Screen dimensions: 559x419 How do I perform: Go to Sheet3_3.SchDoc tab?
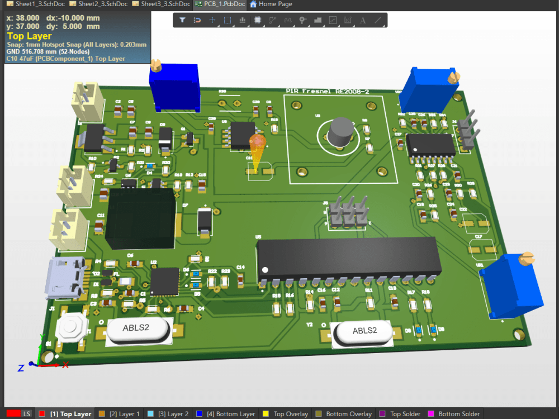161,4
